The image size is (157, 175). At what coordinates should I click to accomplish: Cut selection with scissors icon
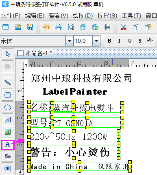click(123, 27)
